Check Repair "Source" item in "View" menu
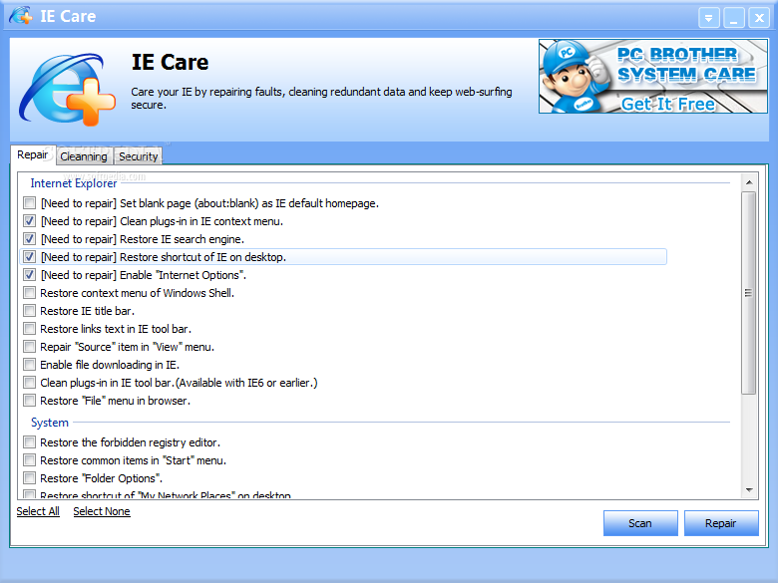The height and width of the screenshot is (583, 778). [x=29, y=347]
